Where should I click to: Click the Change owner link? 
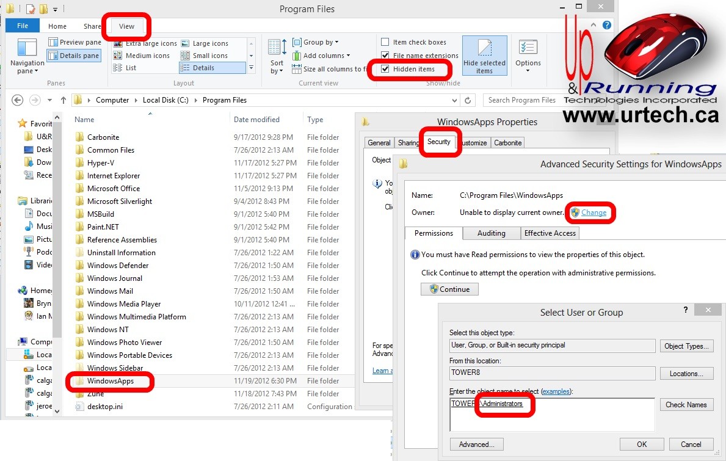(x=594, y=212)
